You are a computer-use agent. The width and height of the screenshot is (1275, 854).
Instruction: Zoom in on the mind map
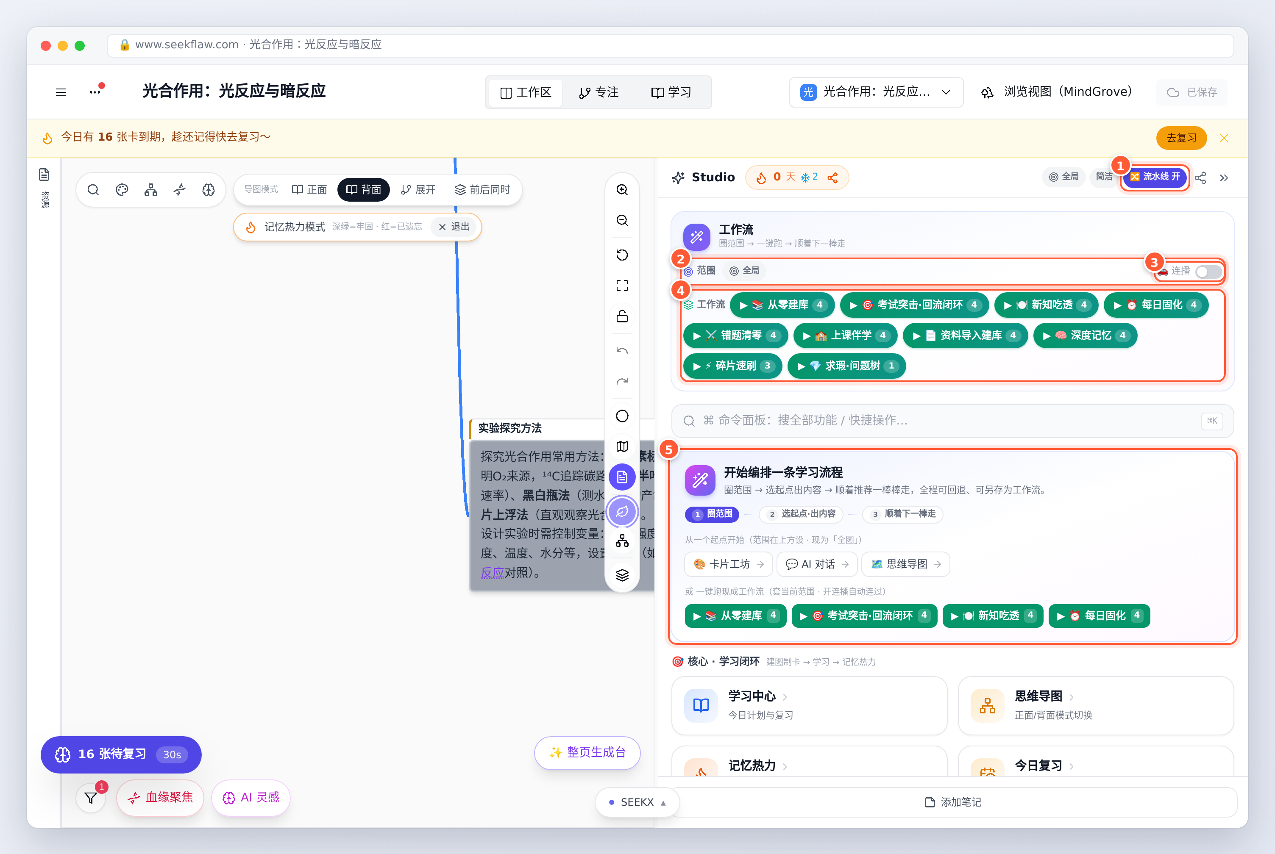tap(622, 189)
